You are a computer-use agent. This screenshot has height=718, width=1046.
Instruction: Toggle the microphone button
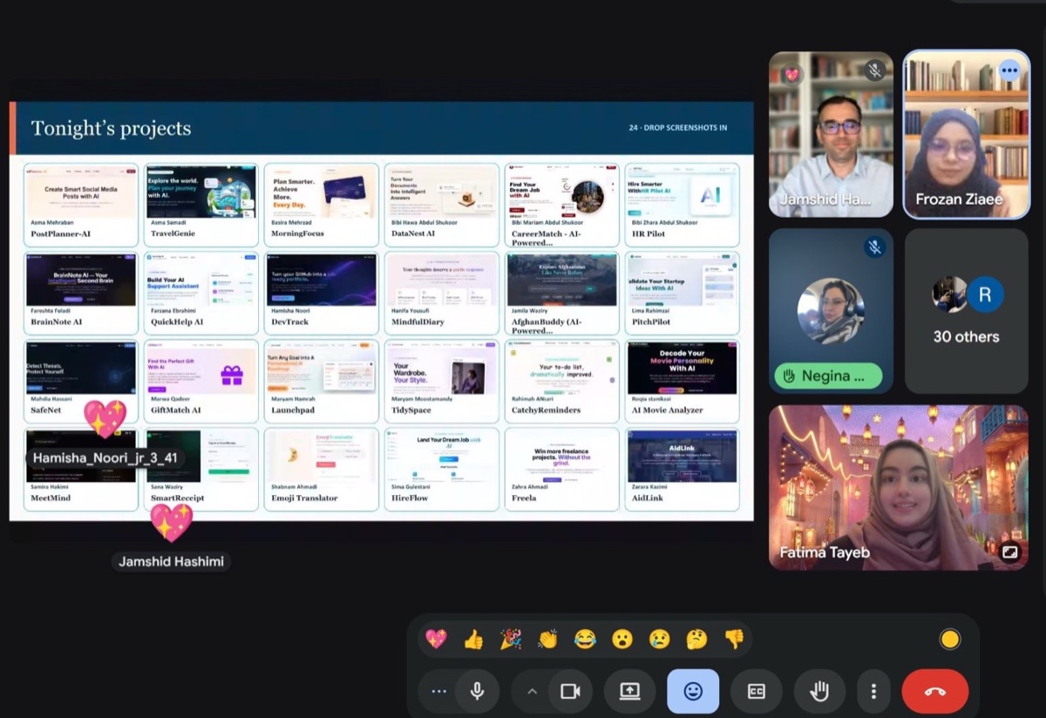[477, 691]
